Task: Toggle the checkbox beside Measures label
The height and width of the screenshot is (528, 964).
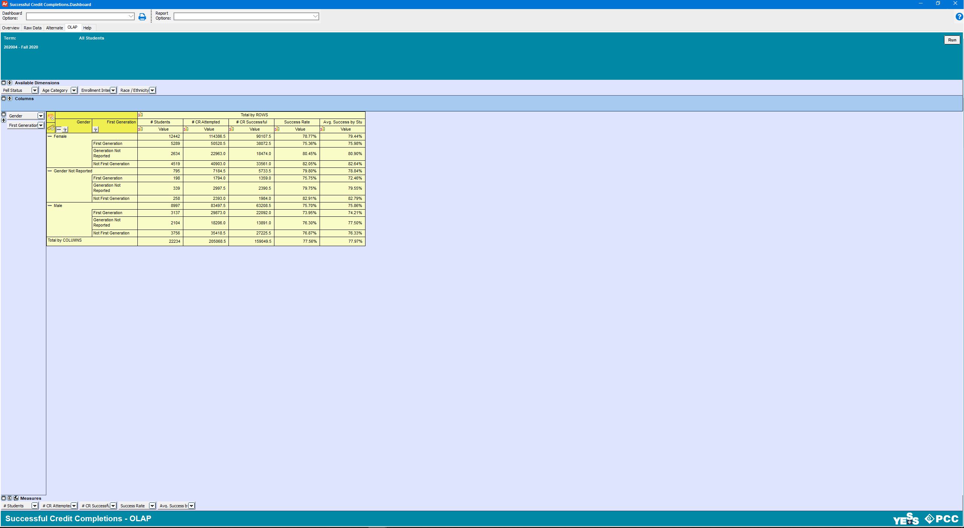Action: coord(3,498)
